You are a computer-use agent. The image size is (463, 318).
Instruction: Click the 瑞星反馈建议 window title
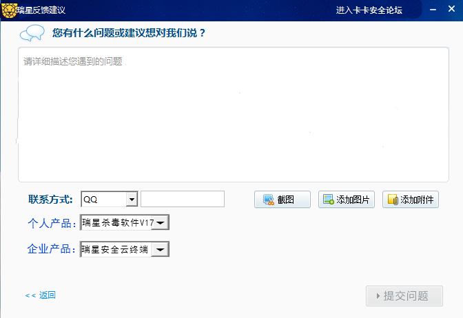(x=41, y=10)
